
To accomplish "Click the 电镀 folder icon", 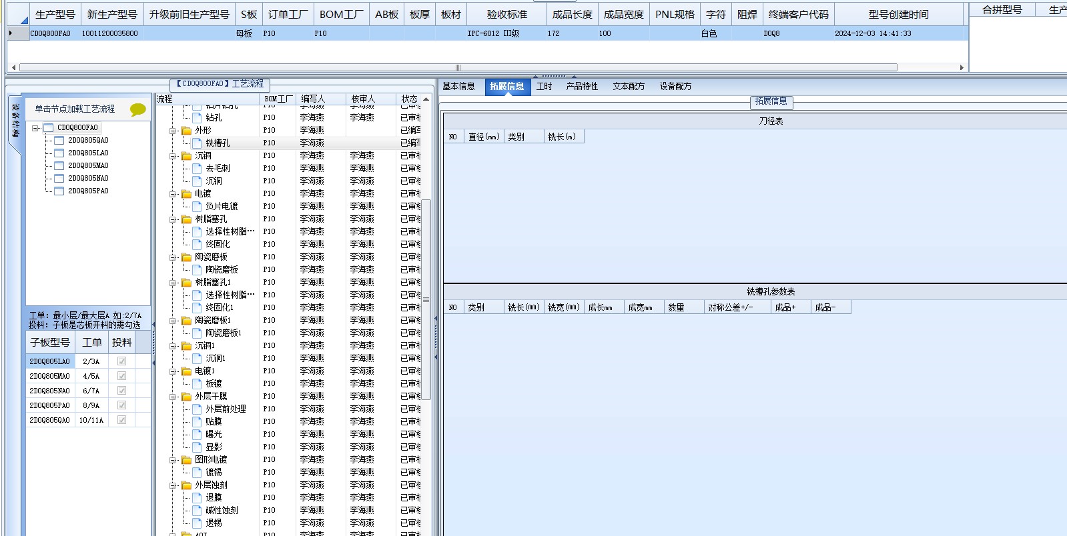I will (186, 193).
